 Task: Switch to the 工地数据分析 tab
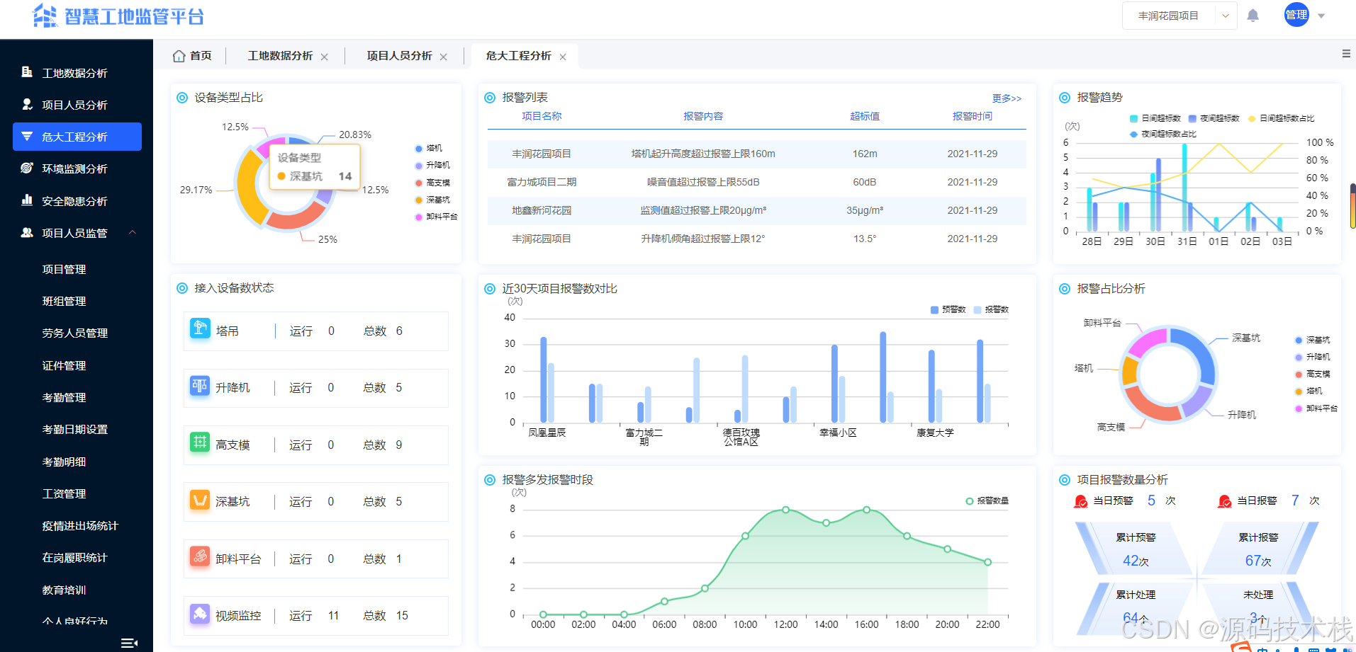click(x=280, y=55)
